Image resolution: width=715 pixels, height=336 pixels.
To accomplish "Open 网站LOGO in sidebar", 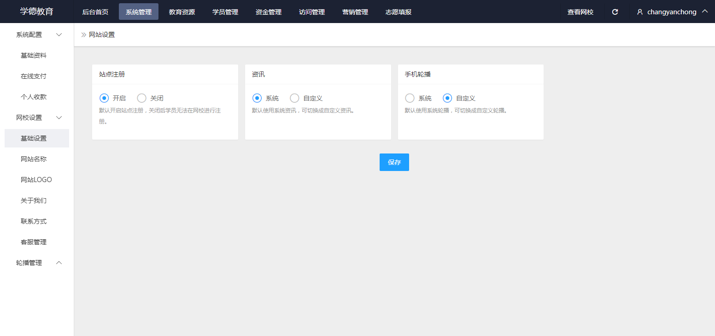I will (x=37, y=180).
